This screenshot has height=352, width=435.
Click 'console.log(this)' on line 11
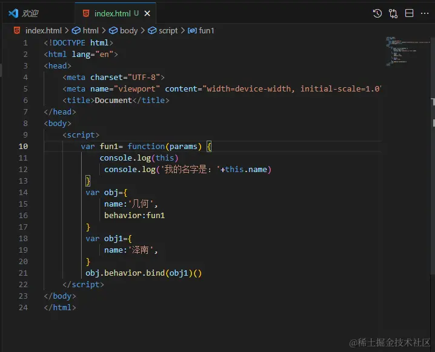point(139,158)
